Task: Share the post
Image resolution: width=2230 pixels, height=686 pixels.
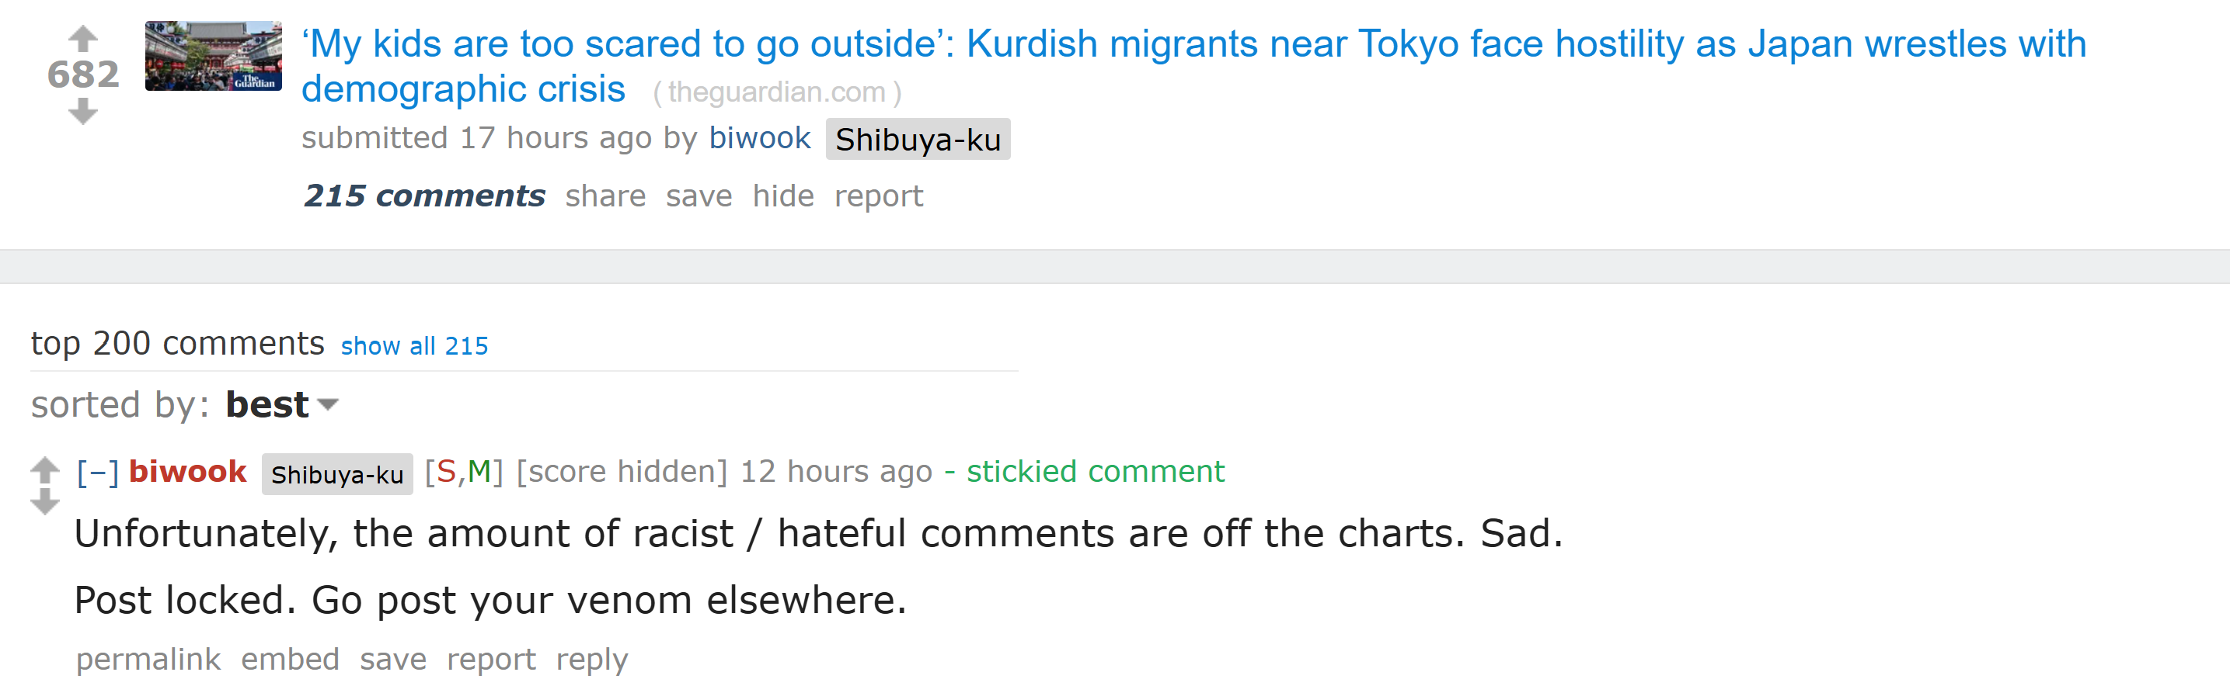Action: (x=605, y=196)
